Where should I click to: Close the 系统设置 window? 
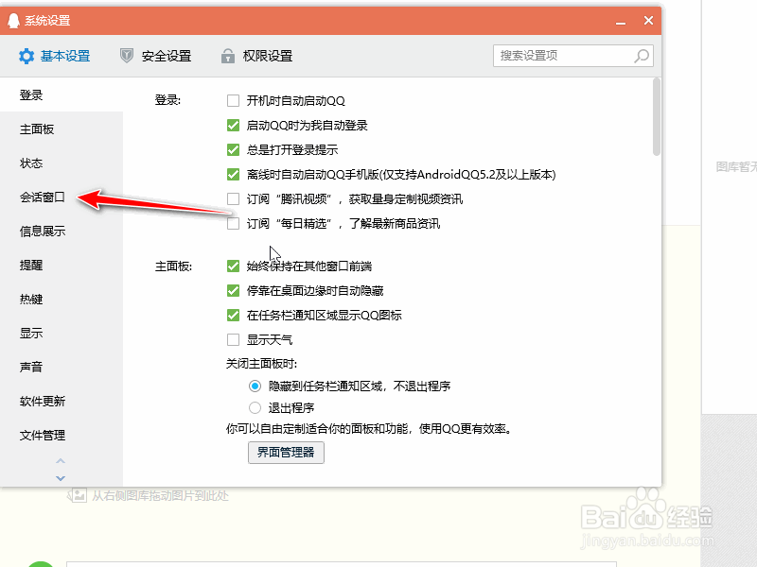pos(648,21)
